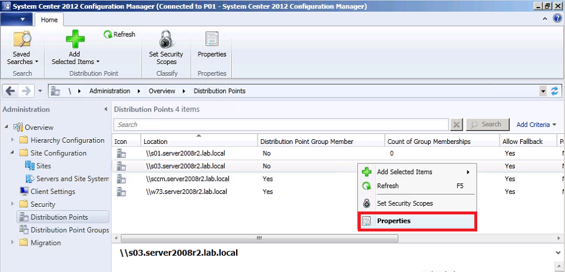Viewport: 565px width, 272px height.
Task: Click the green plus icon in context menu
Action: 367,172
